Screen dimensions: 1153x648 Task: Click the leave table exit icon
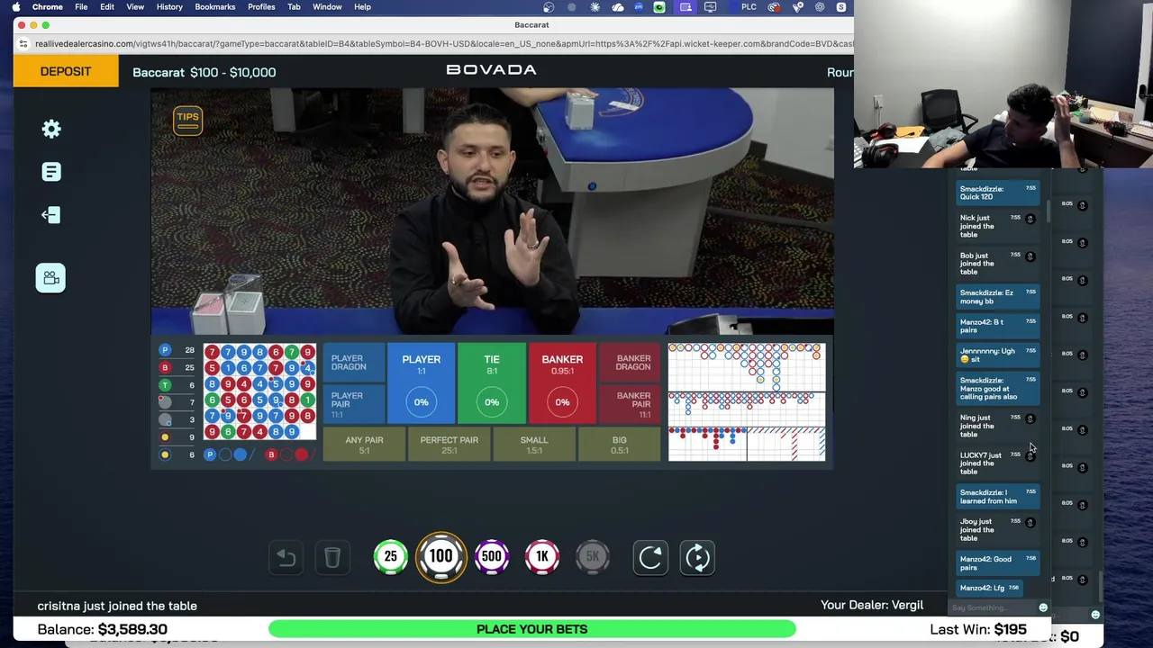click(51, 214)
